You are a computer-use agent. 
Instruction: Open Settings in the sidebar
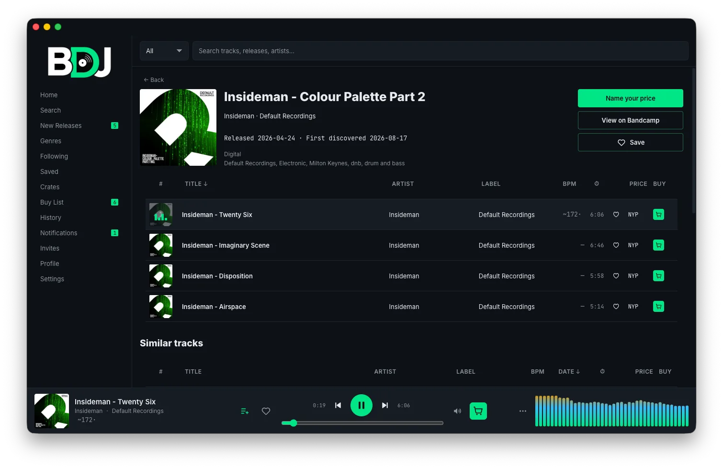click(x=52, y=279)
